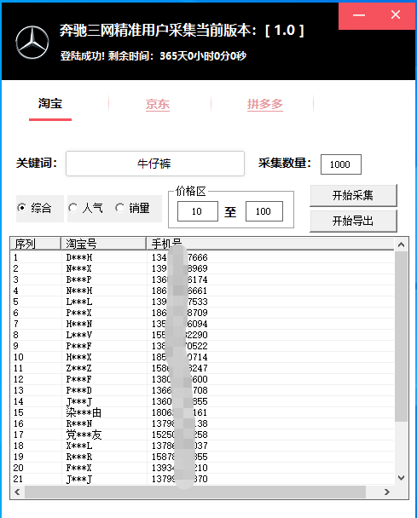Select row with 淘宝号 P***D
This screenshot has height=518, width=417.
[202, 390]
